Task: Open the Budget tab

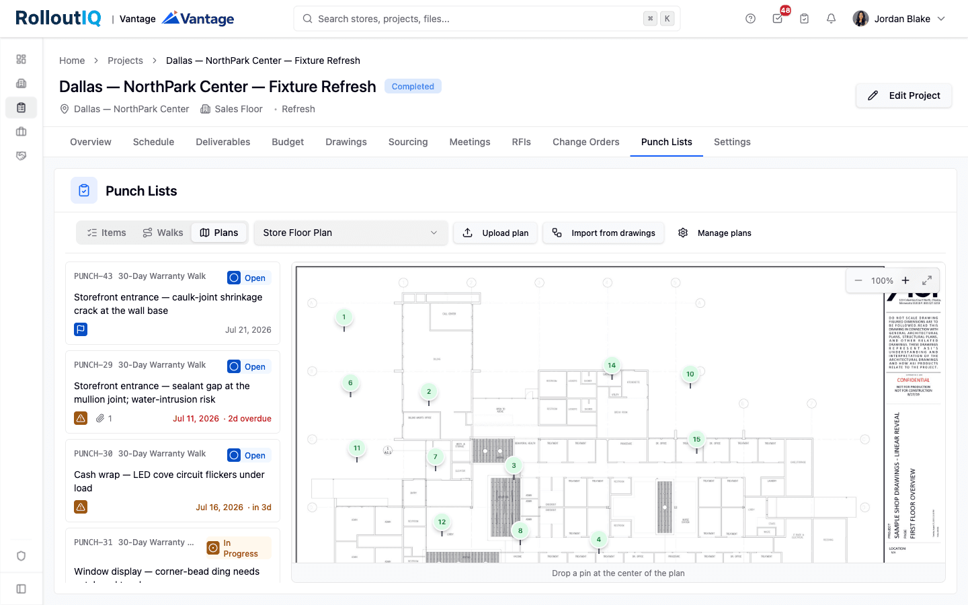Action: click(x=288, y=142)
